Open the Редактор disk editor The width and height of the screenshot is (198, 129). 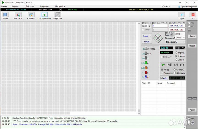[x=57, y=16]
